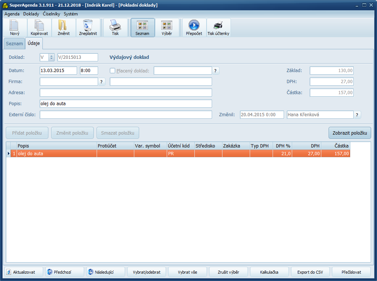Click the Přidat položku button
This screenshot has height=281, width=377.
pos(27,133)
